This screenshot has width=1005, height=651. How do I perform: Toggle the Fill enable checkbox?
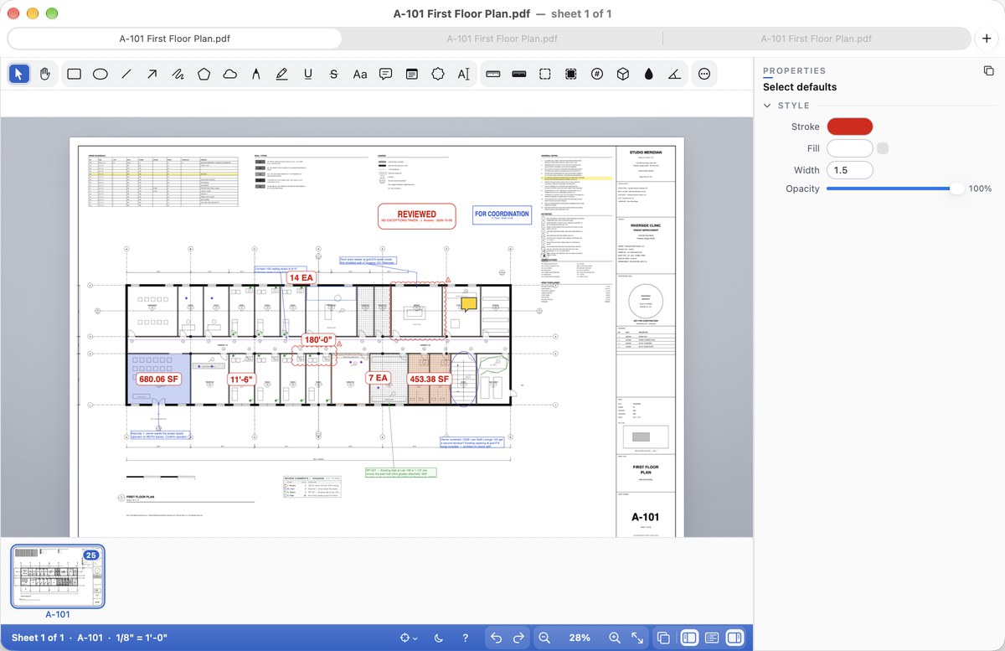(883, 148)
